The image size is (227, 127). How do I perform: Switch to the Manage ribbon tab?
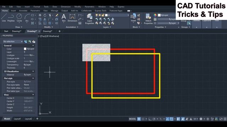tap(54, 11)
